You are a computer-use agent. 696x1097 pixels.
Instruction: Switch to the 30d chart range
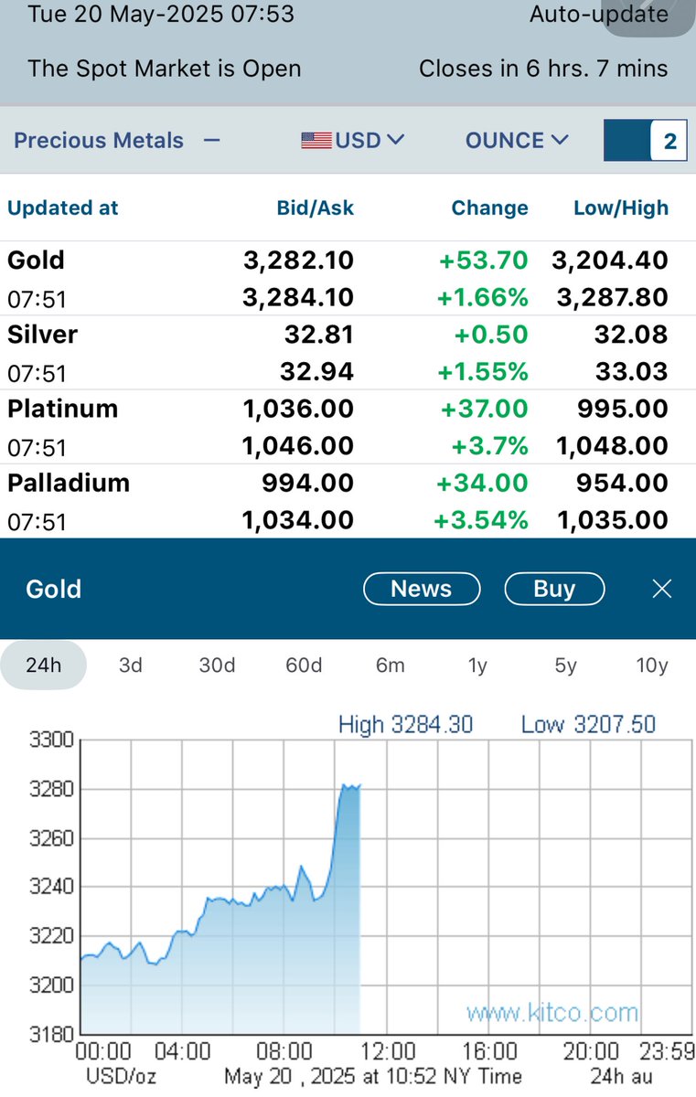click(x=217, y=666)
